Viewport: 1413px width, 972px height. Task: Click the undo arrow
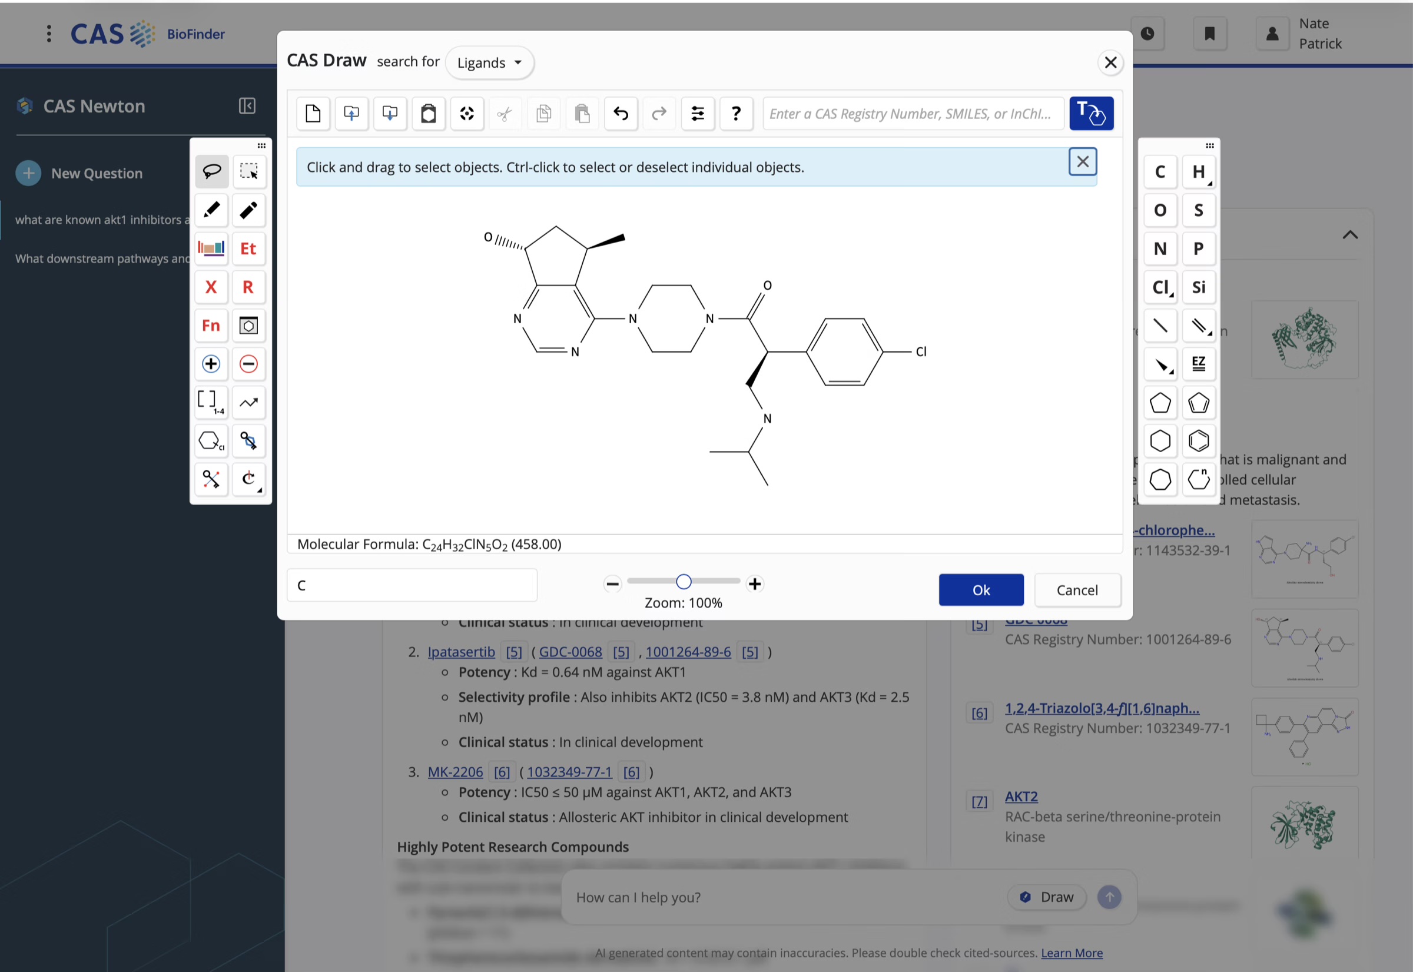621,113
